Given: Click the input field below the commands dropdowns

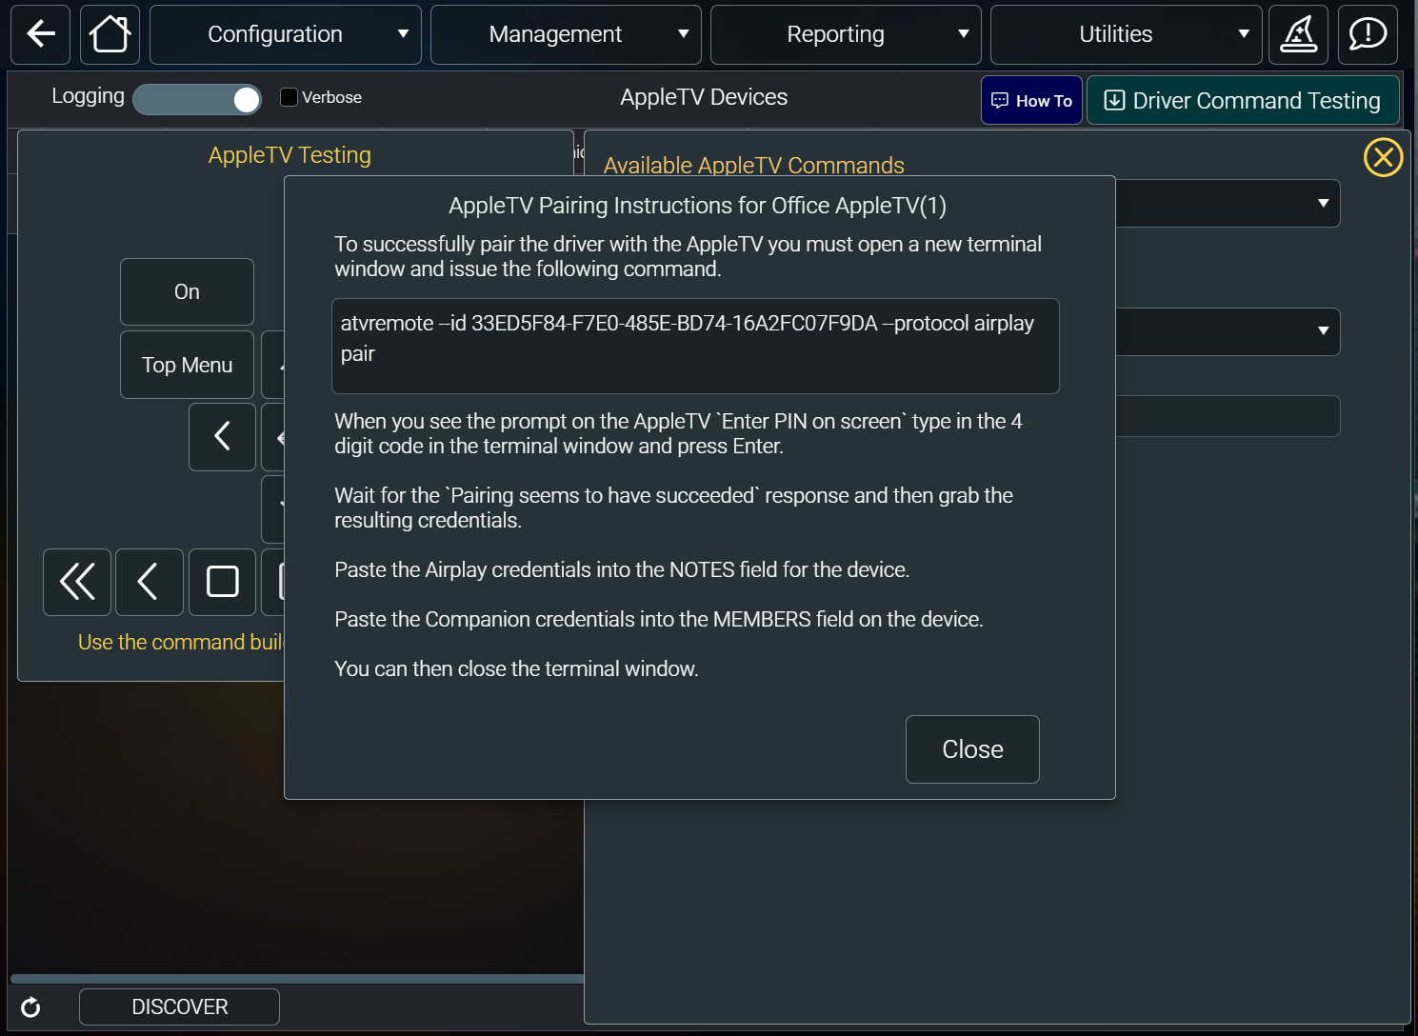Looking at the screenshot, I should pyautogui.click(x=1228, y=416).
